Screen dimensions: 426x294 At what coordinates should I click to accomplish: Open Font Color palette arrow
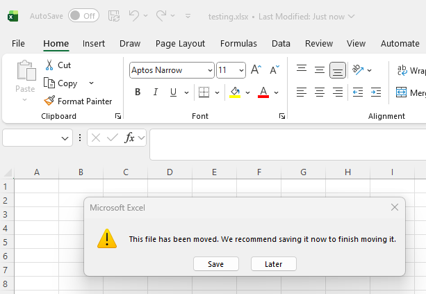click(277, 92)
